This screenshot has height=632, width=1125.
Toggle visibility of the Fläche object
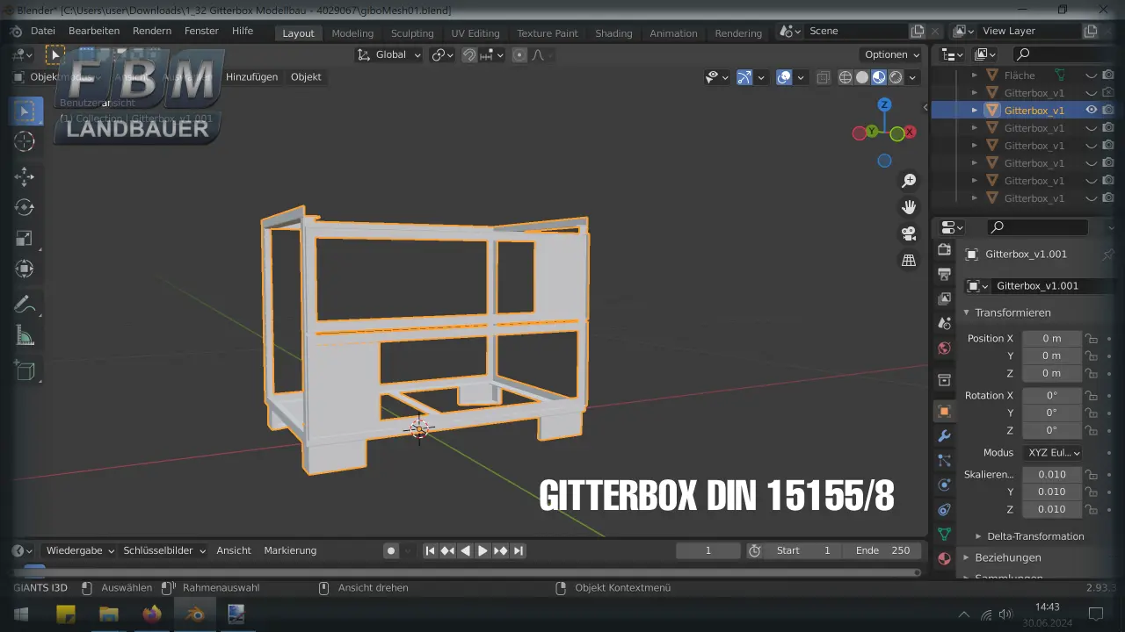(1091, 75)
